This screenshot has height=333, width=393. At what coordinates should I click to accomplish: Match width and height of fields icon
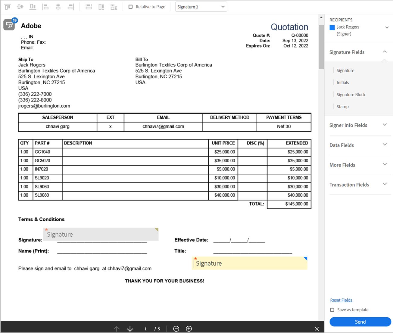pyautogui.click(x=114, y=7)
